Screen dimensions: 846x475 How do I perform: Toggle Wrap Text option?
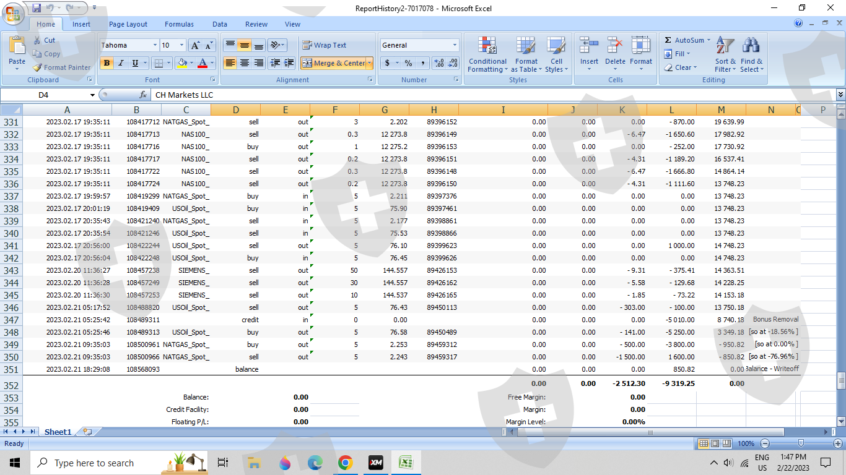324,45
